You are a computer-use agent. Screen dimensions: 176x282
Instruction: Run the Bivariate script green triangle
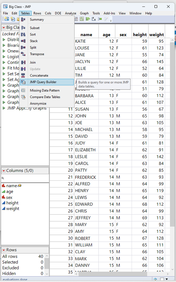4,45
